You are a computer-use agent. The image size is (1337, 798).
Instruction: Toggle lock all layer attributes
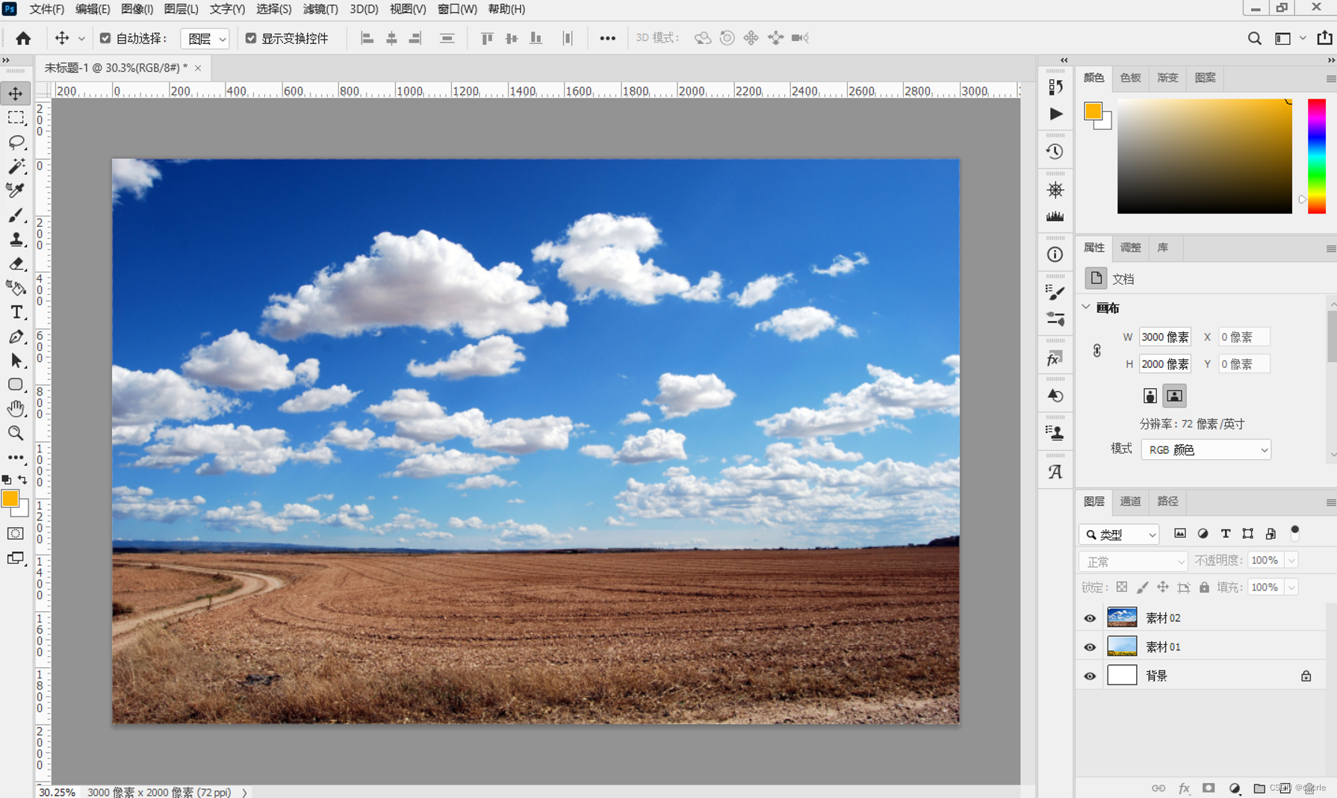[1204, 587]
